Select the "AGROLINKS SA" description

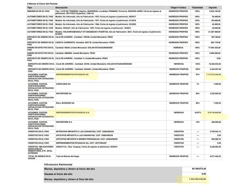63,84
